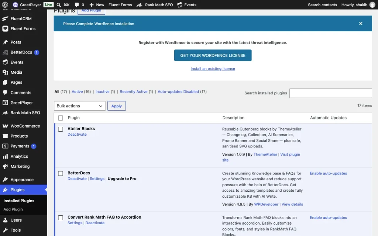Click the Events icon in admin bar
378x236 pixels.
(180, 4)
